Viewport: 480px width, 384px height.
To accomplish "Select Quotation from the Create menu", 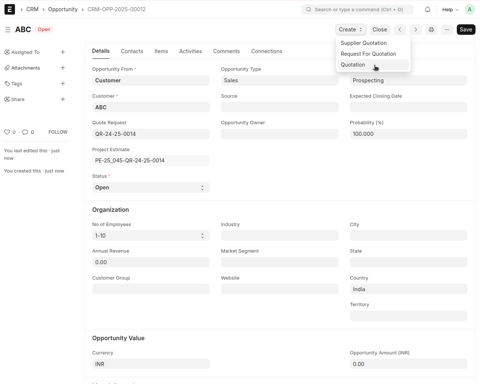I will [x=353, y=65].
